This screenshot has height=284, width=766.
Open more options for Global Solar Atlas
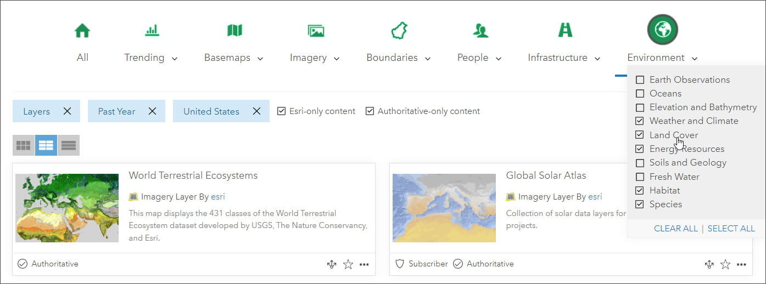coord(741,264)
